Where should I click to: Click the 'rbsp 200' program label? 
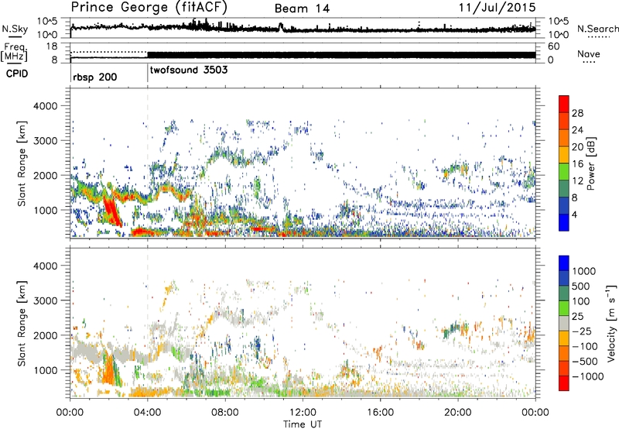click(x=94, y=77)
